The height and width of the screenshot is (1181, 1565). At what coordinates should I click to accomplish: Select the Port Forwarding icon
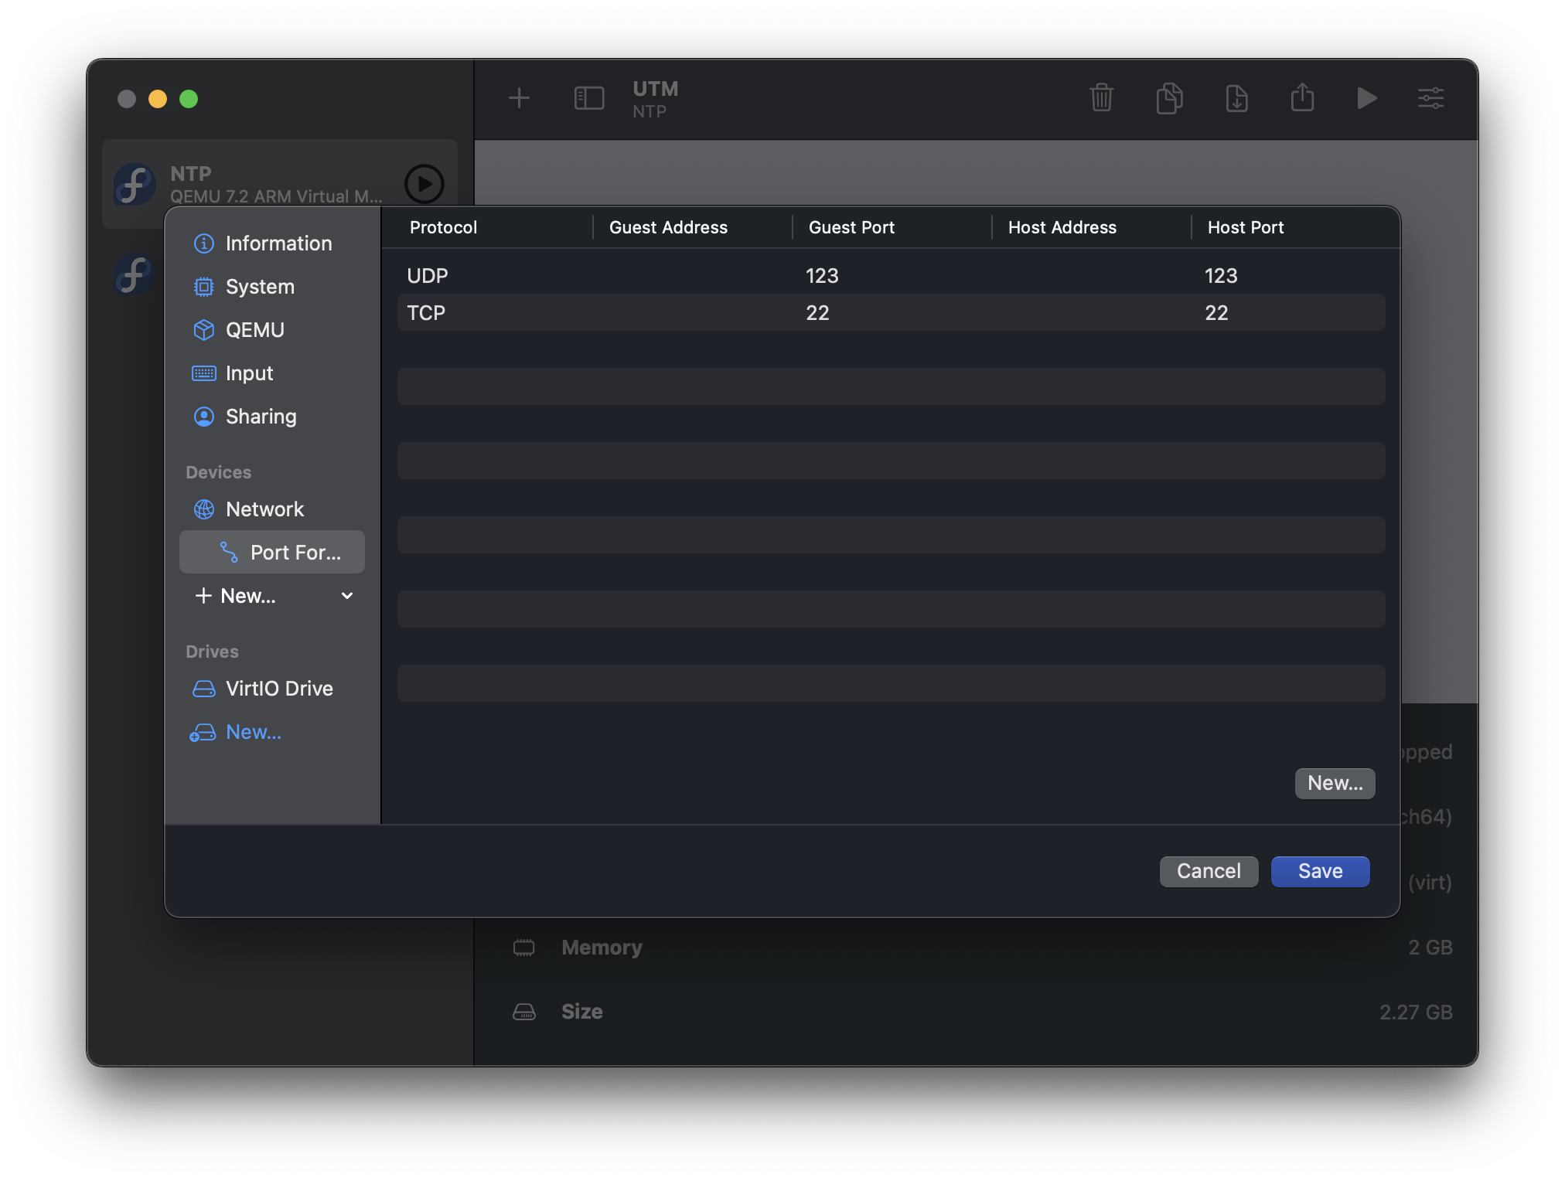(227, 551)
